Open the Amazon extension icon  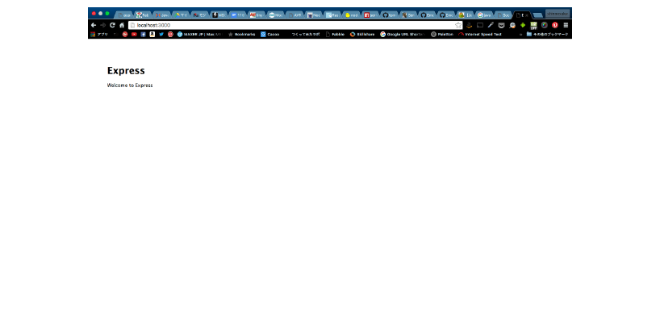pyautogui.click(x=470, y=25)
